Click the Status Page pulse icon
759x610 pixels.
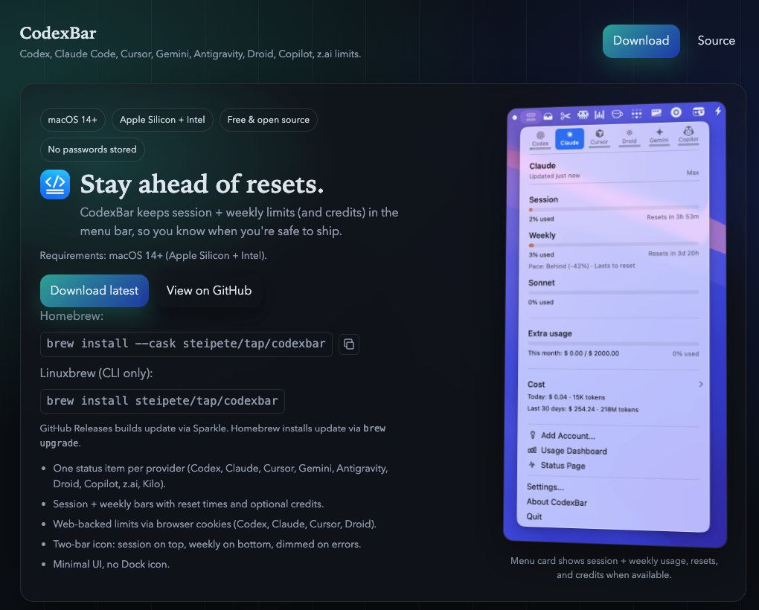coord(532,464)
